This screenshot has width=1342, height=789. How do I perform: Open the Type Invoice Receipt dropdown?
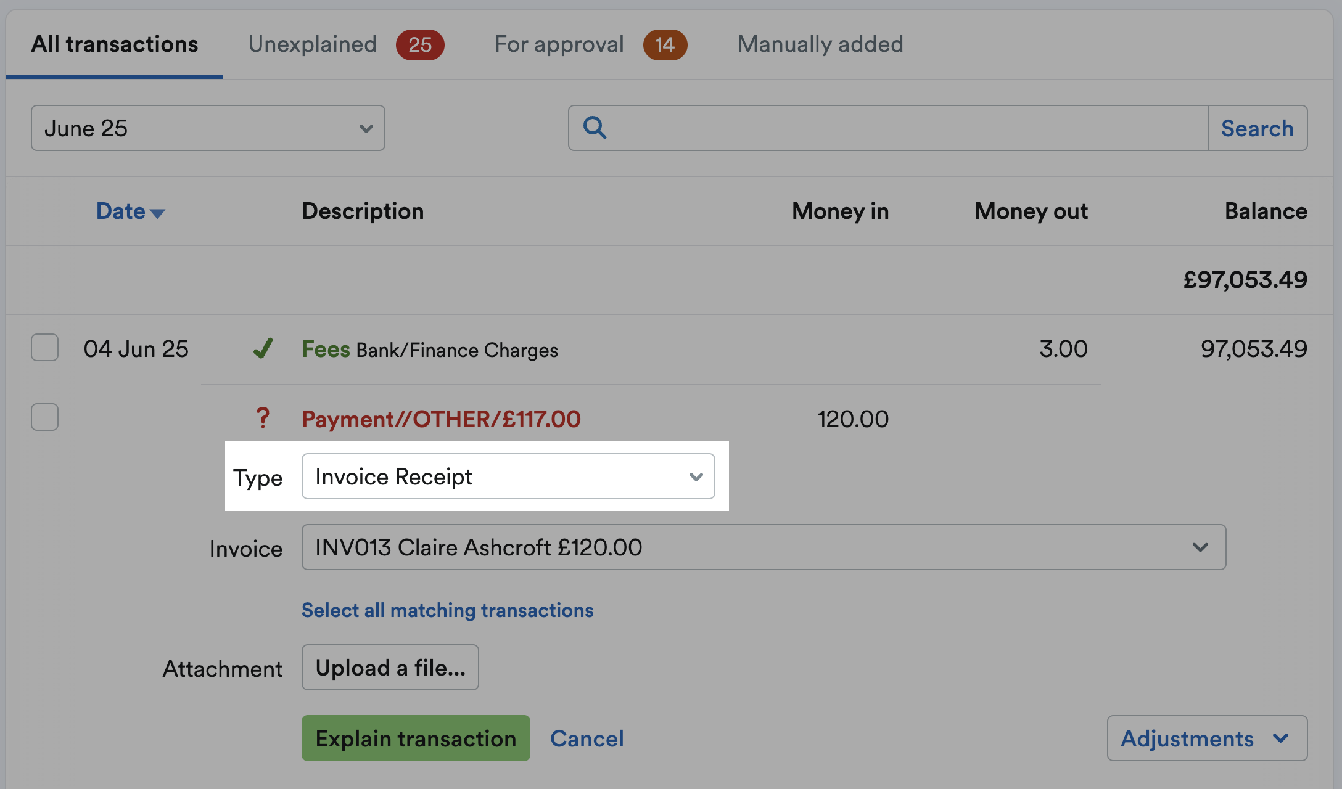click(x=508, y=476)
